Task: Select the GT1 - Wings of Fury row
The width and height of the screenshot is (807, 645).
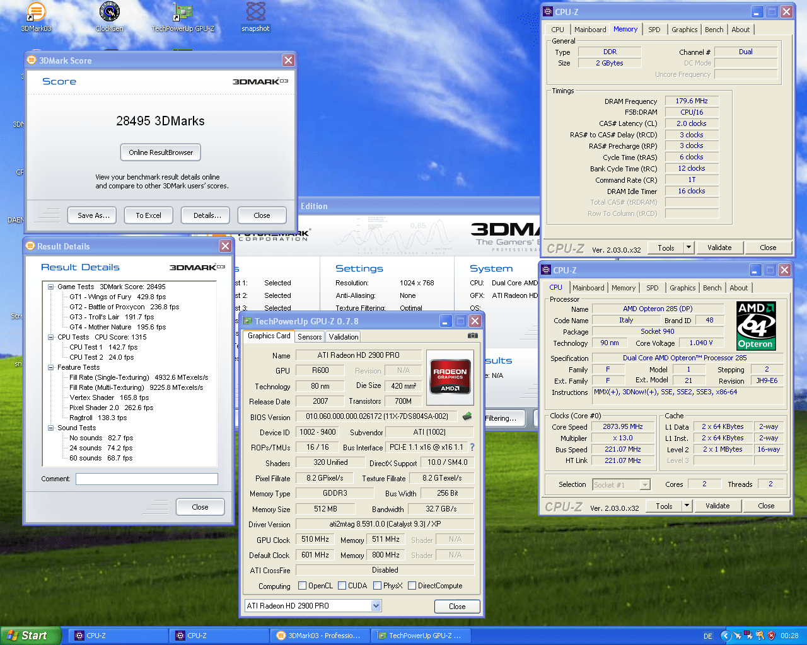Action: point(118,297)
